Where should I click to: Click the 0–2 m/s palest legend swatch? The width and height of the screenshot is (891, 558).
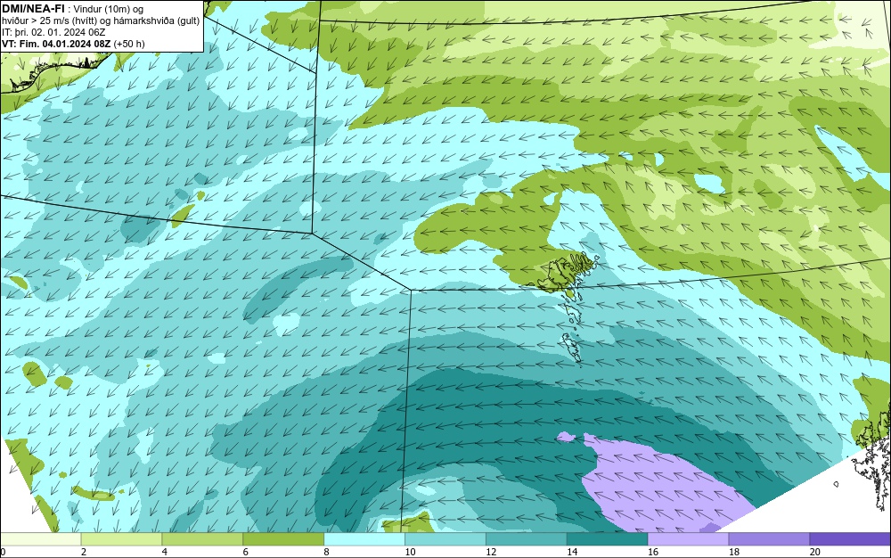point(40,538)
